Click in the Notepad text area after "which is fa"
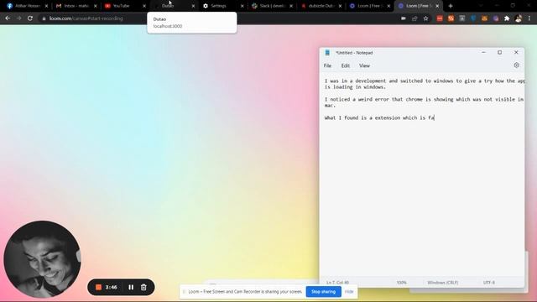 [x=435, y=117]
